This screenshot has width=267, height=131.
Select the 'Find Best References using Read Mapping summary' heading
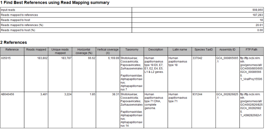(55, 3)
